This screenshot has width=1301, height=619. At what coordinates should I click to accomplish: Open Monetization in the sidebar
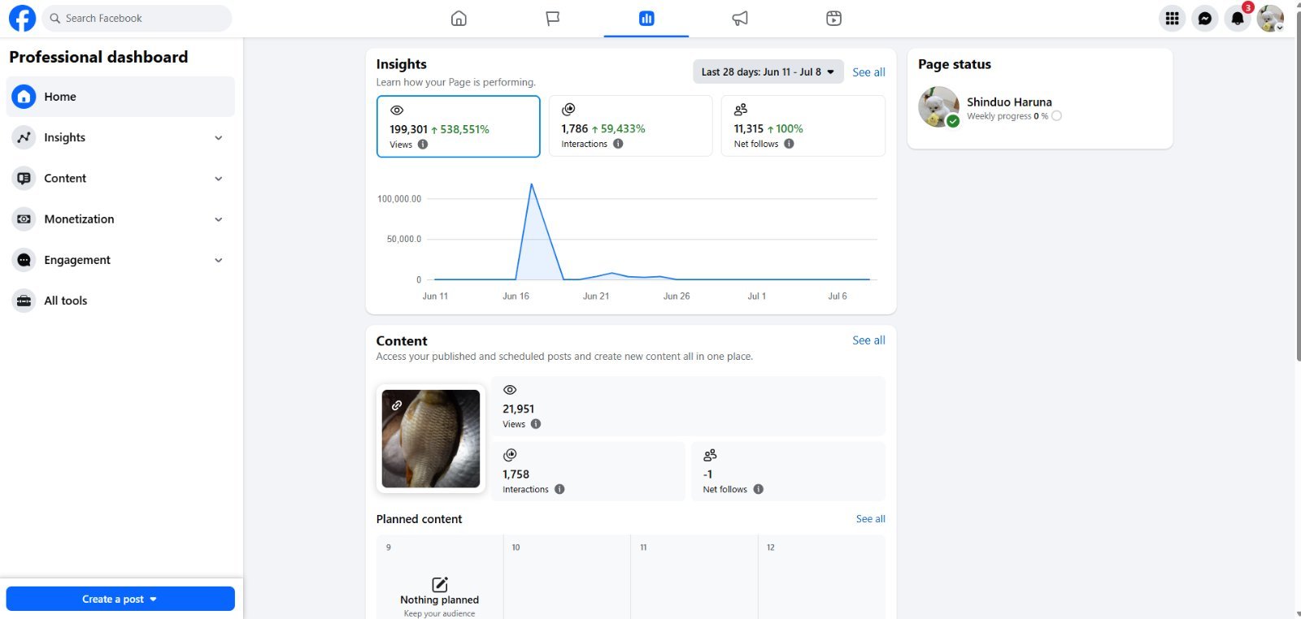(x=120, y=219)
